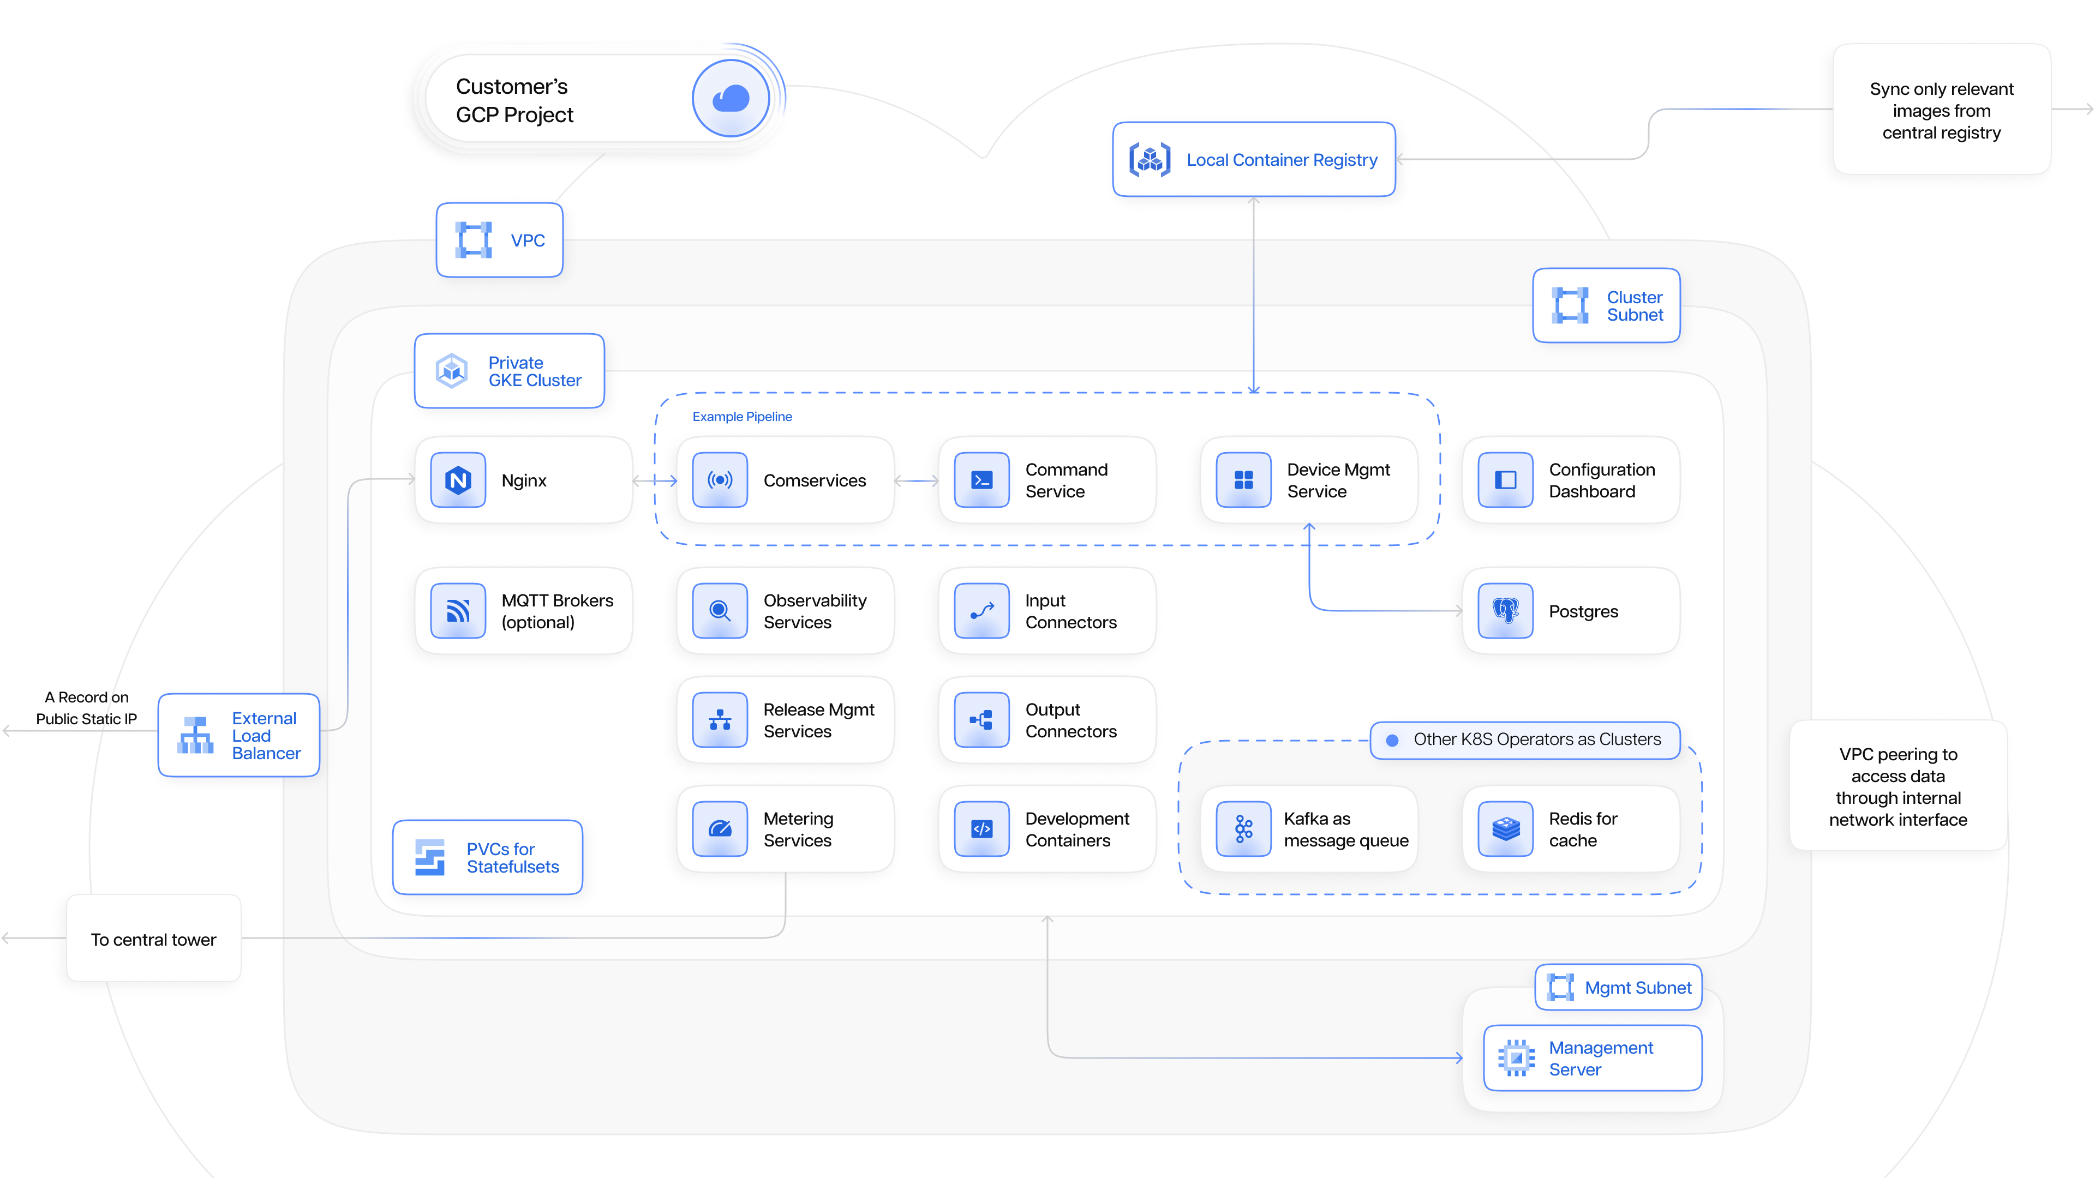The image size is (2095, 1178).
Task: Click the Nginx N icon
Action: point(458,480)
